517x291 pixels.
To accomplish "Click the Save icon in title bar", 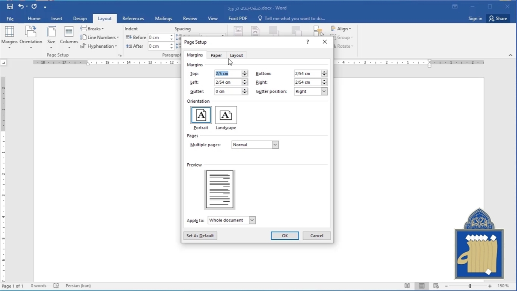I will point(10,6).
